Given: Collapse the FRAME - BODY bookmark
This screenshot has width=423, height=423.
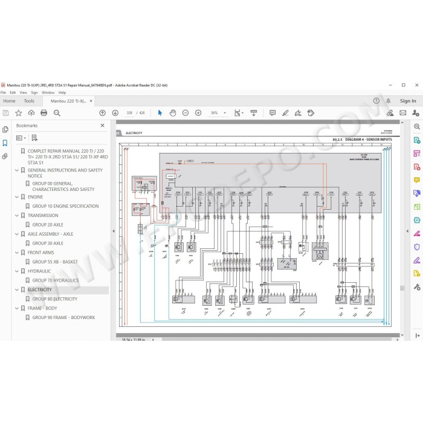Looking at the screenshot, I should [x=17, y=308].
